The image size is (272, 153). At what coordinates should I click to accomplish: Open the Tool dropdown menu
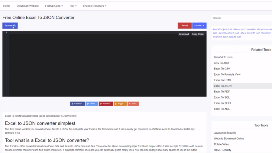pyautogui.click(x=73, y=6)
